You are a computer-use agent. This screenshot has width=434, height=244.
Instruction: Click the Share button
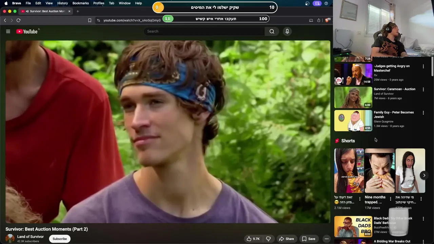(x=287, y=239)
